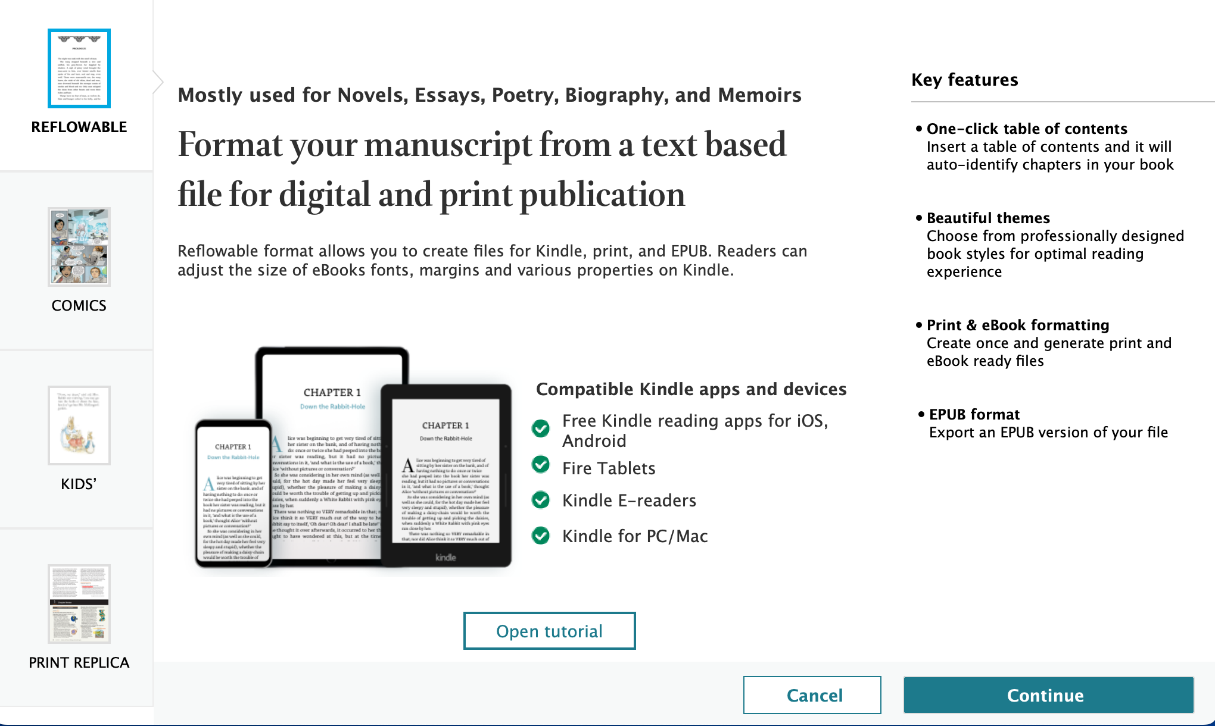
Task: Click the 'Kindle E-readers' text
Action: point(629,500)
